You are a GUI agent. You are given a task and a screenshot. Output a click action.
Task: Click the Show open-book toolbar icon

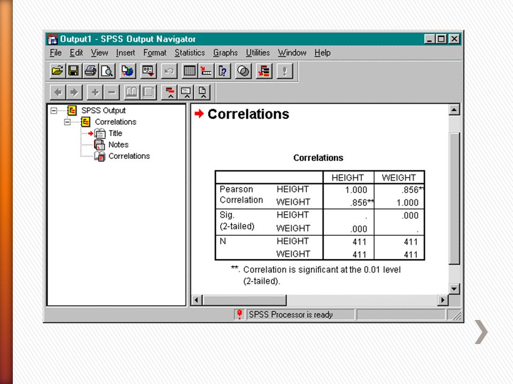pyautogui.click(x=132, y=92)
